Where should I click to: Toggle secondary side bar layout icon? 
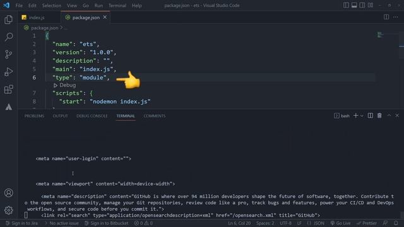coord(362,5)
